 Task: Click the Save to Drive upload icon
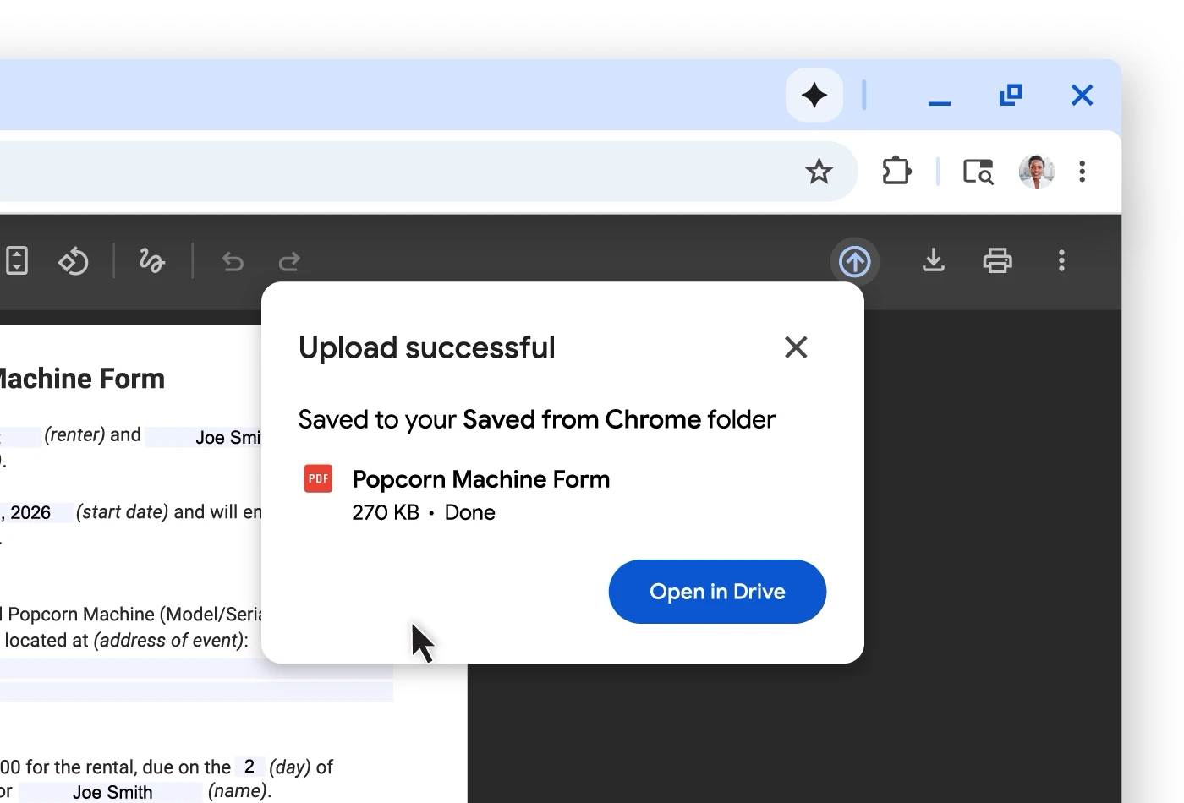[x=855, y=261]
